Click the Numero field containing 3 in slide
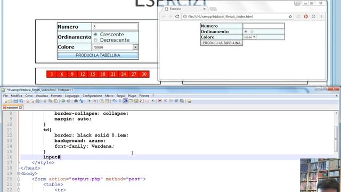 (115, 27)
